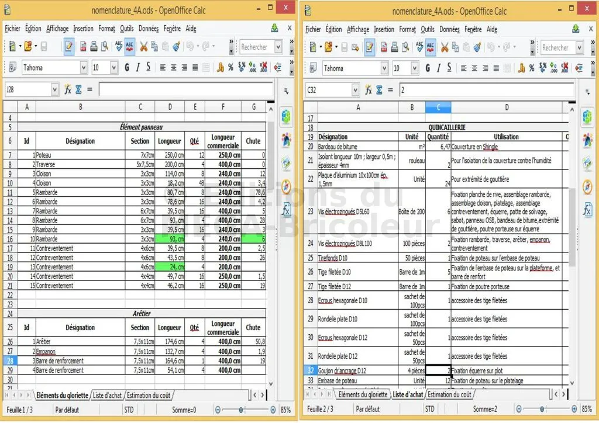Open the Function Wizard in right window

(369, 90)
